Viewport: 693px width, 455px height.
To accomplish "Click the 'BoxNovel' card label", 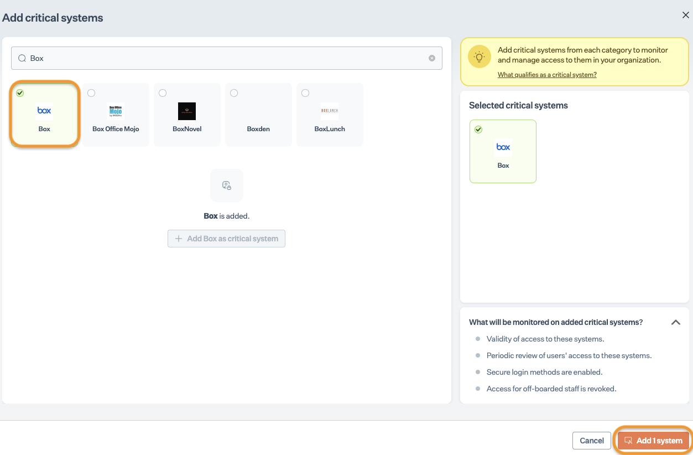I will [x=187, y=129].
